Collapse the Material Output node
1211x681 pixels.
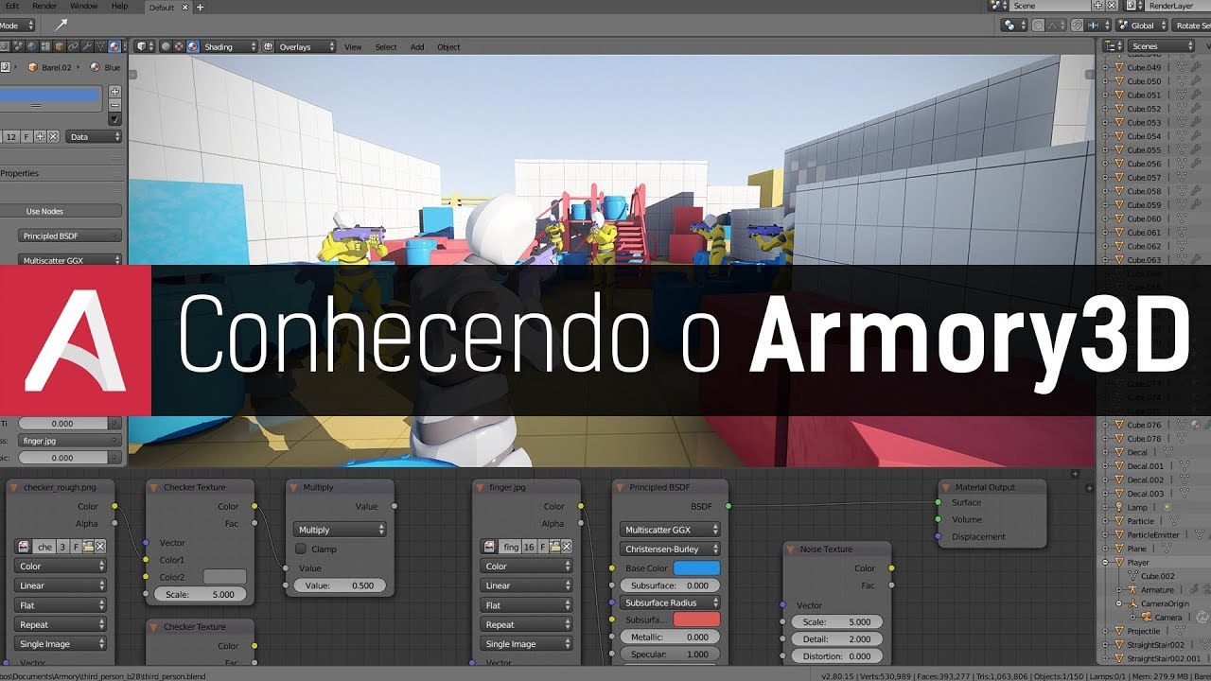tap(944, 487)
